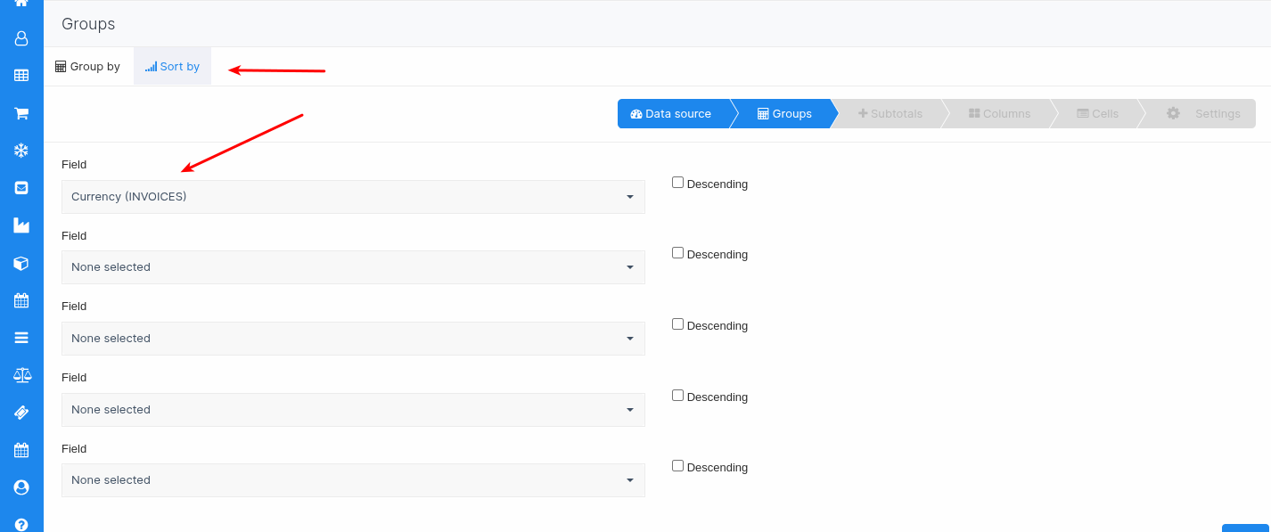
Task: Select the Sort by tab
Action: point(173,67)
